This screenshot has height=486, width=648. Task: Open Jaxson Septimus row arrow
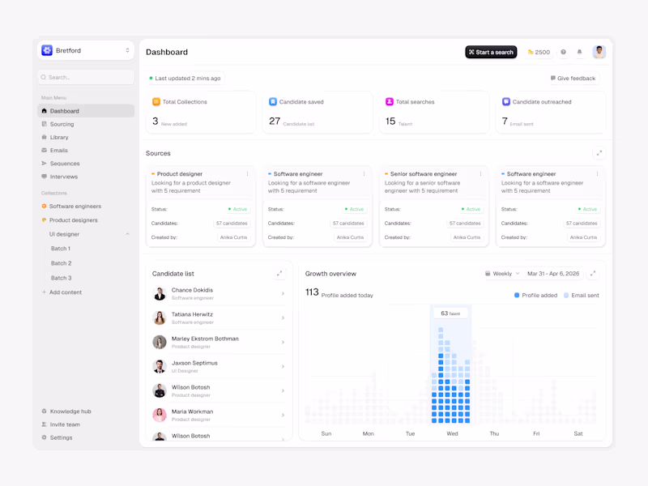point(283,367)
